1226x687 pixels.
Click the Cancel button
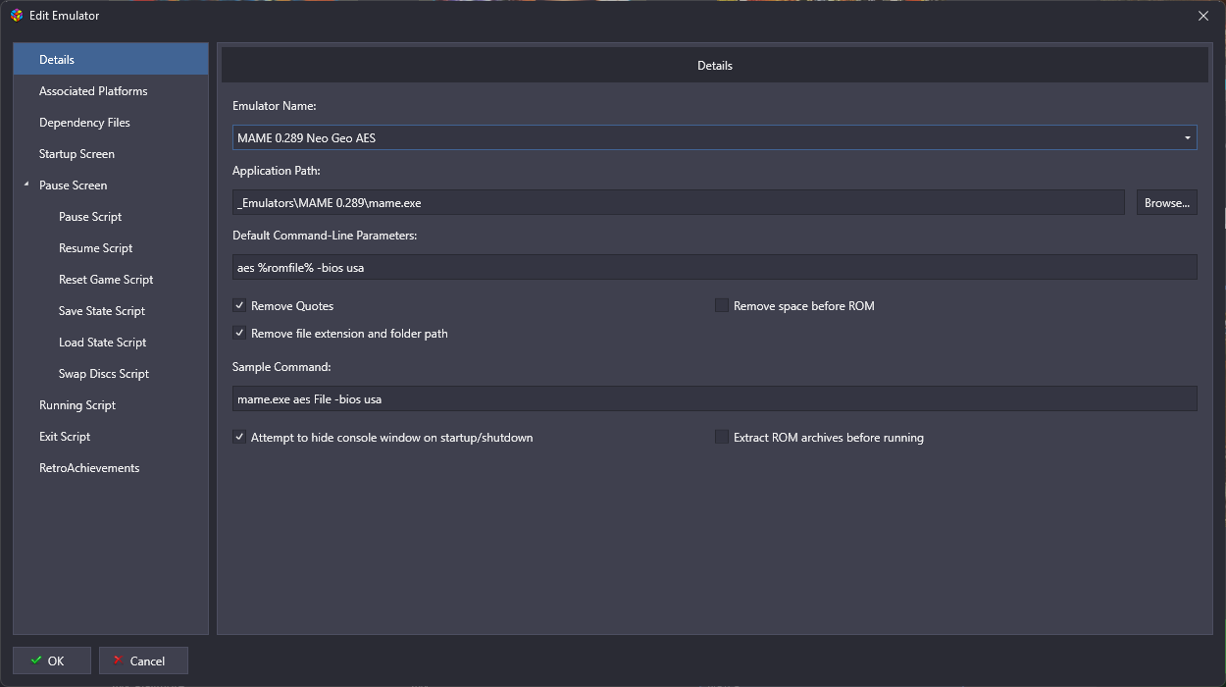coord(143,661)
